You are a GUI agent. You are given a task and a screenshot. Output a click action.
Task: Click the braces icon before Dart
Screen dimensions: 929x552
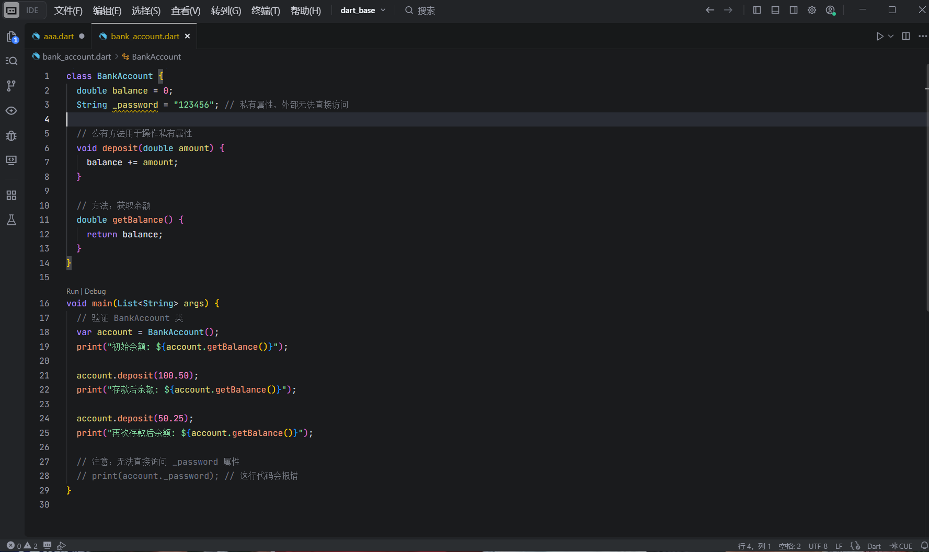point(855,546)
